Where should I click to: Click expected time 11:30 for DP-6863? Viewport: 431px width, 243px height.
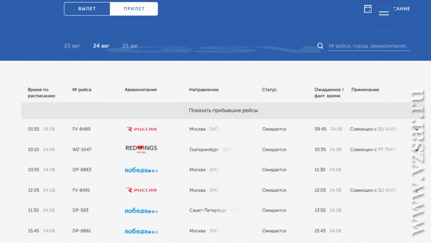320,170
